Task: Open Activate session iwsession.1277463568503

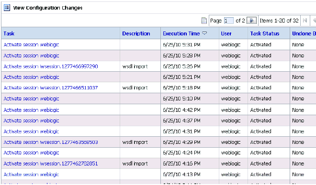Action: click(x=51, y=142)
